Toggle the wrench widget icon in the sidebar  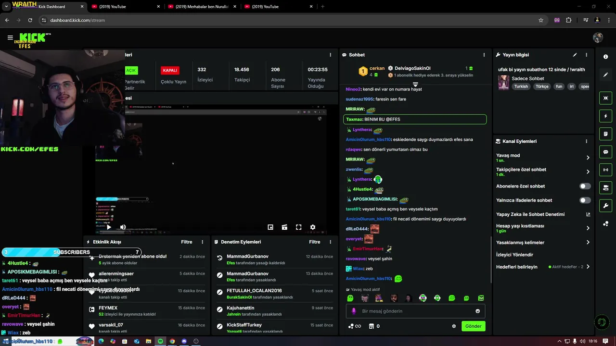(605, 206)
